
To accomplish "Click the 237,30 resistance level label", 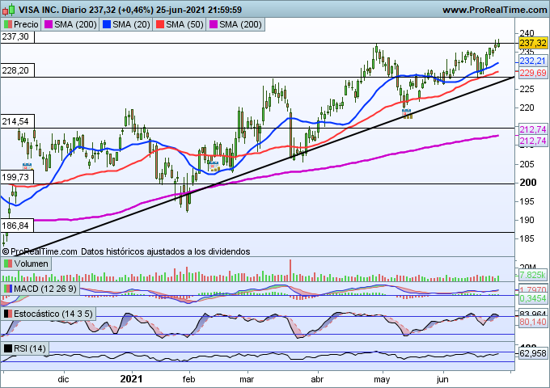I will (17, 37).
